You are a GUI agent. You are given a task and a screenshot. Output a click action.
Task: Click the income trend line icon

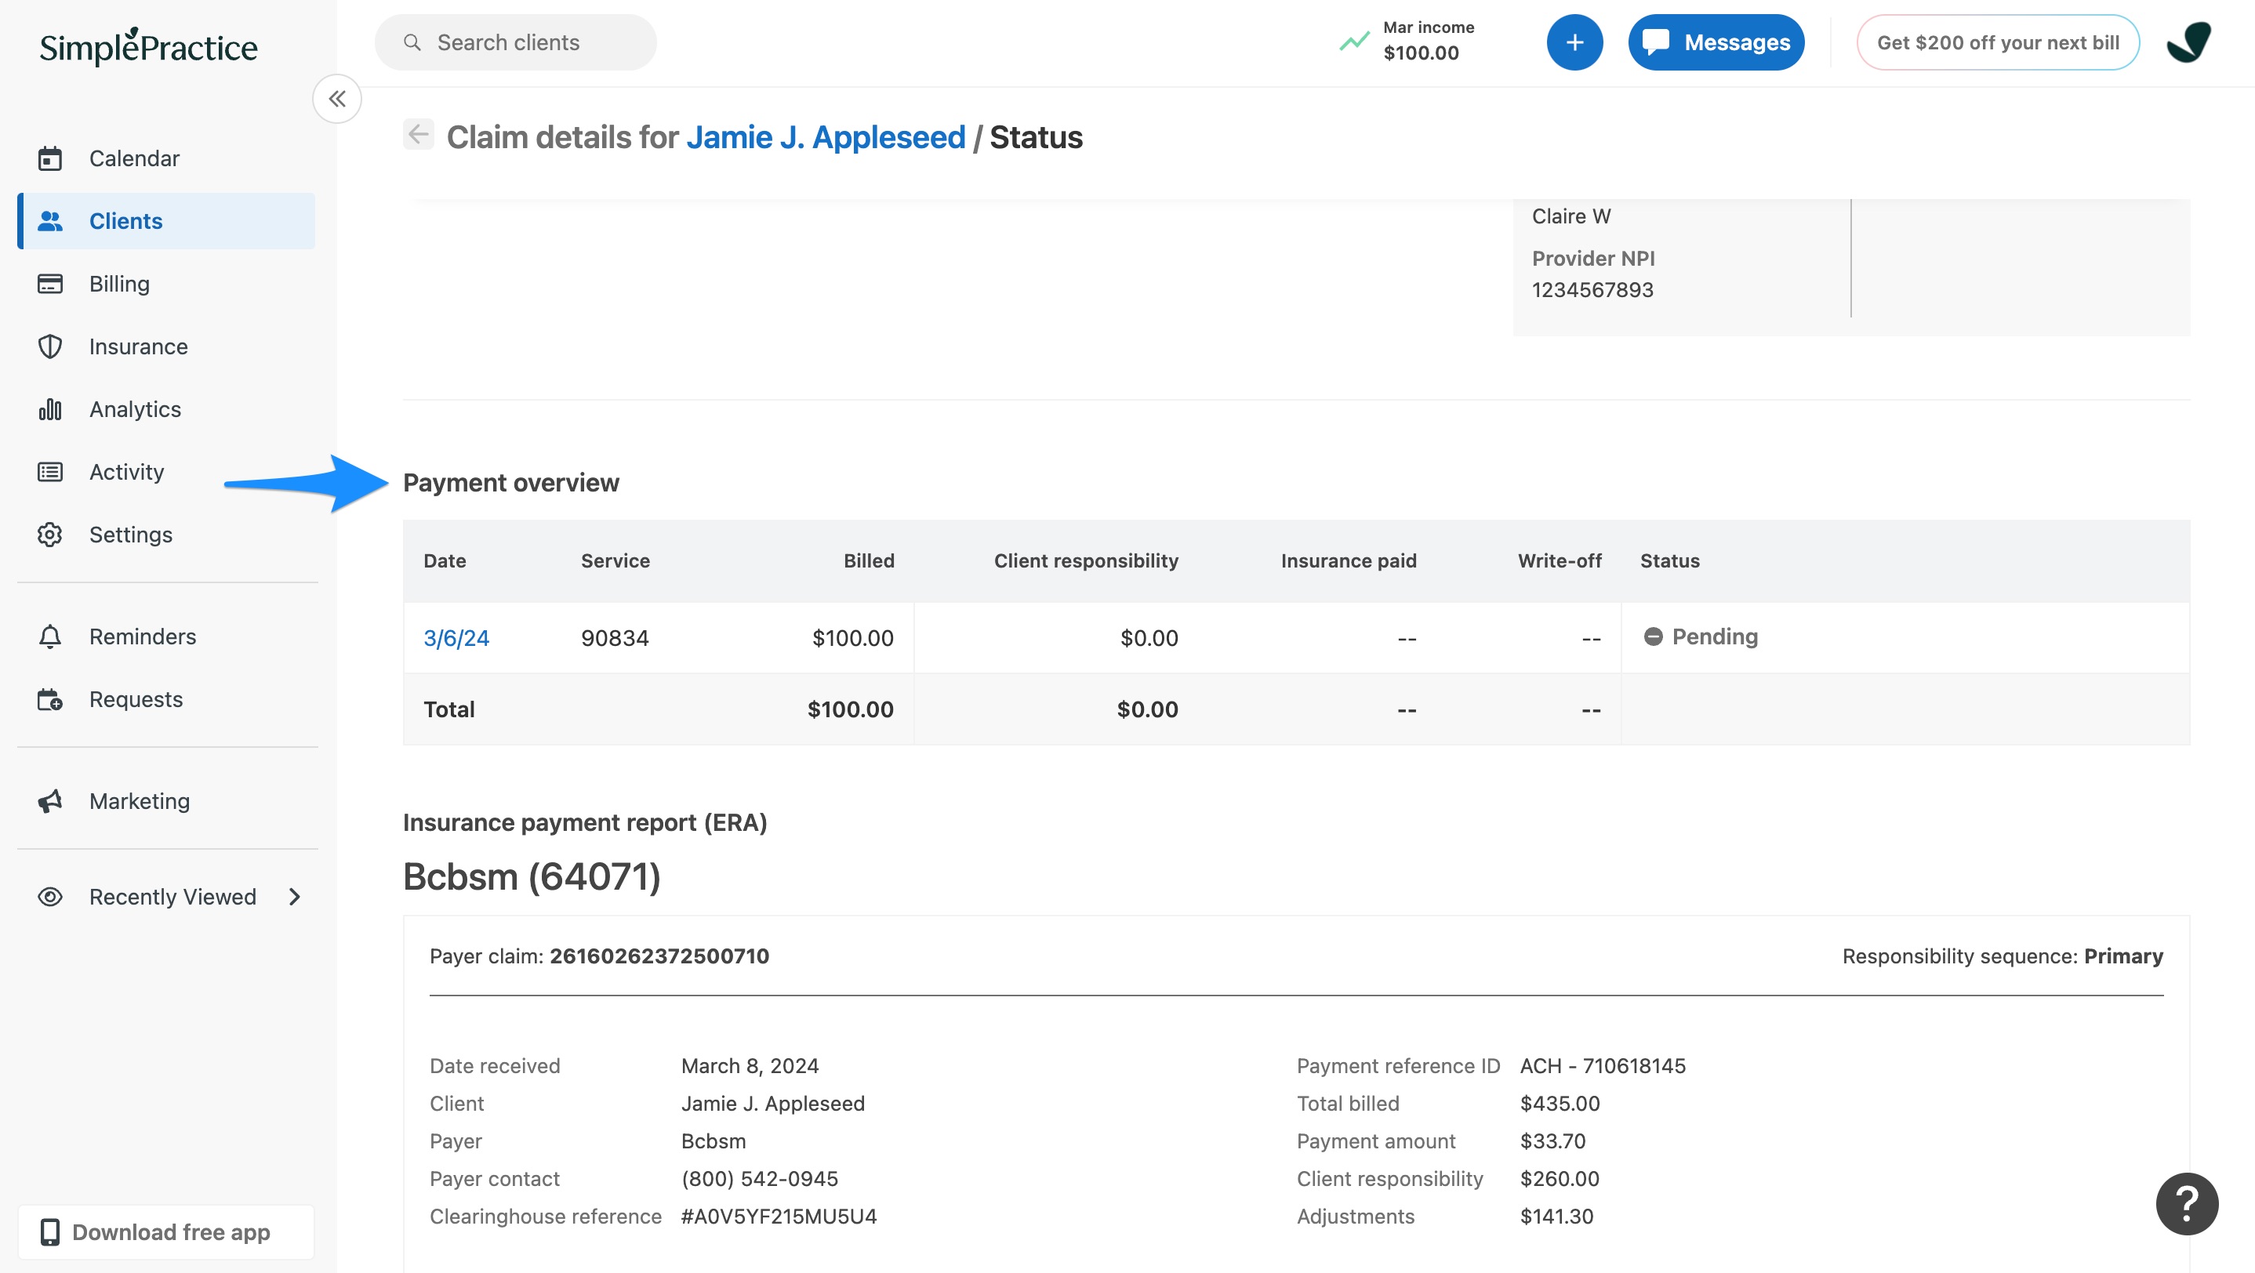1354,41
